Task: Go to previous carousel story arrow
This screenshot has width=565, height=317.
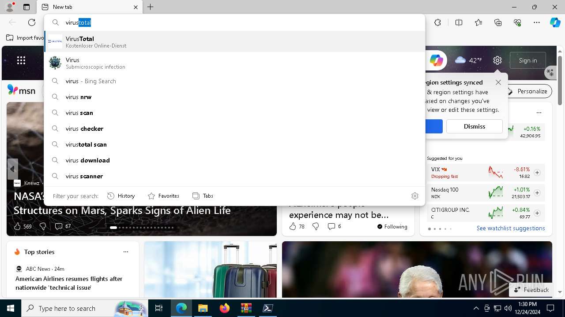Action: click(12, 169)
